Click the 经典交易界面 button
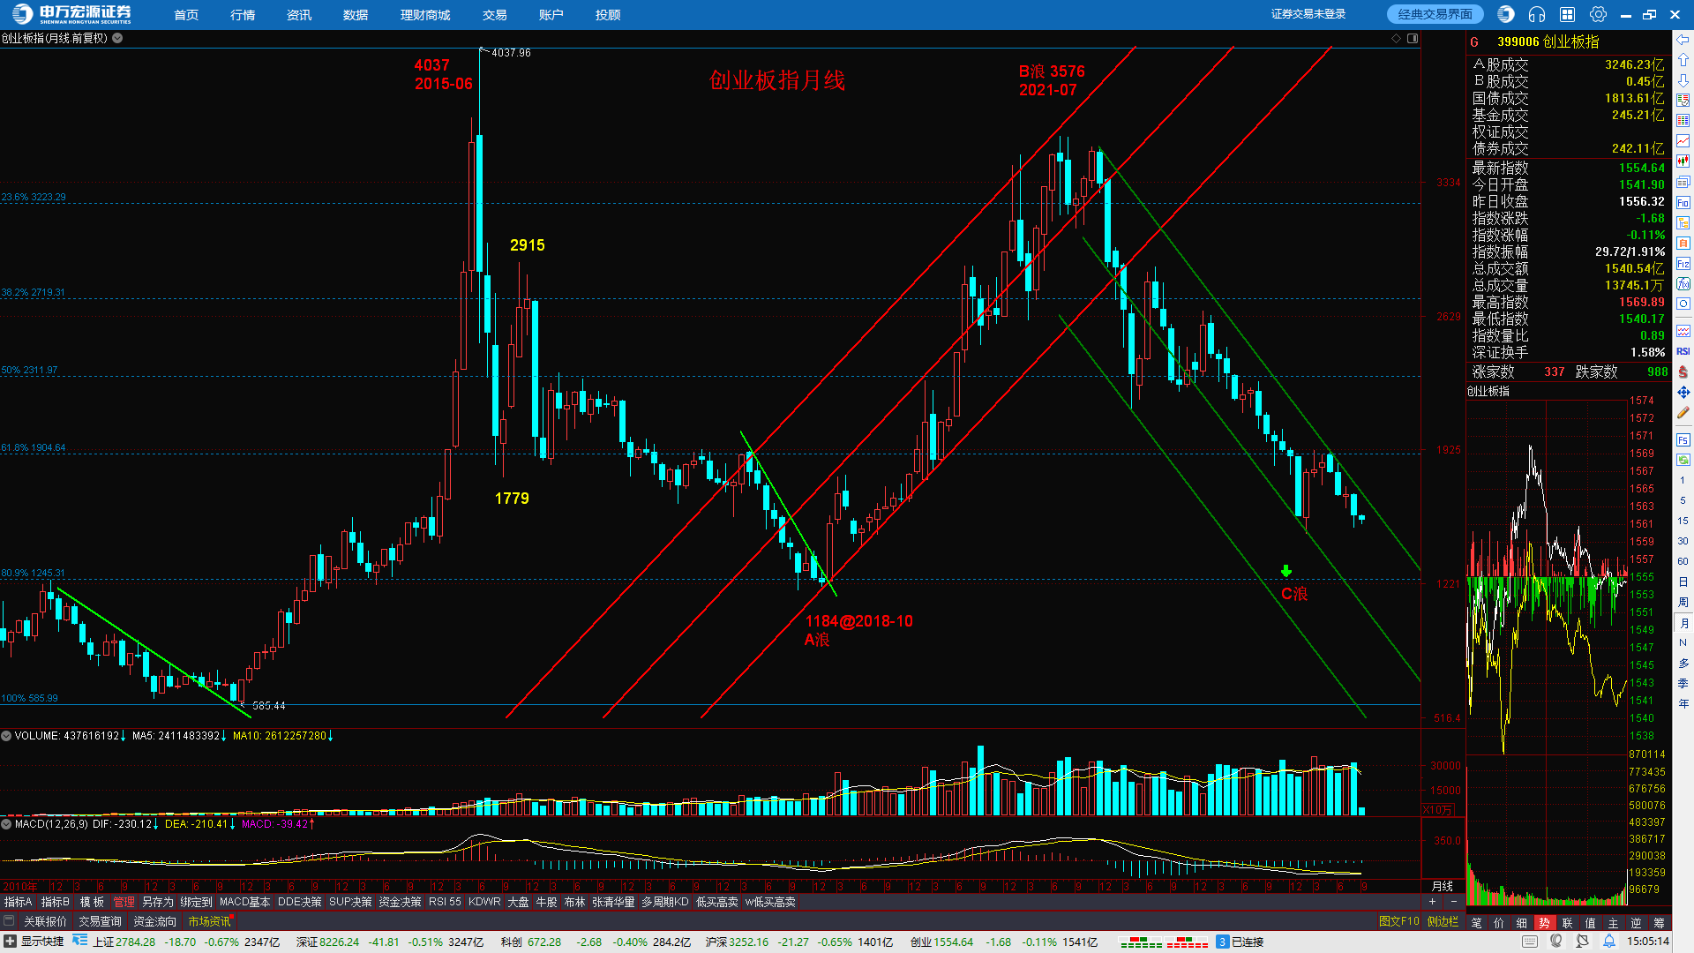Screen dimensions: 1694x953 [x=1435, y=14]
